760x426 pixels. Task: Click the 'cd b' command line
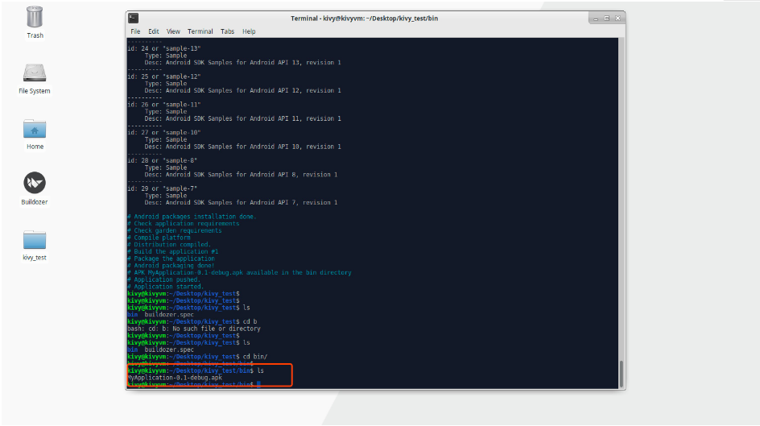(192, 322)
